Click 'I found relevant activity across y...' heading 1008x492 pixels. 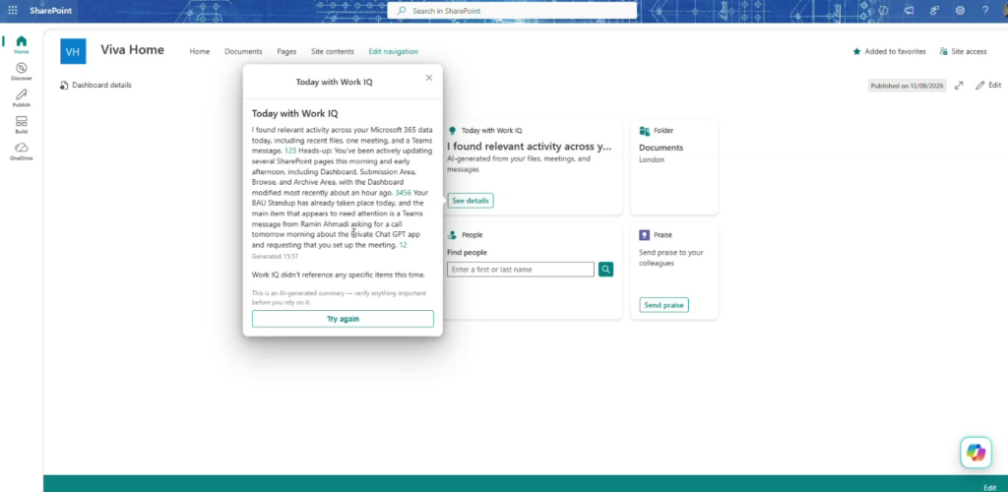click(x=529, y=147)
